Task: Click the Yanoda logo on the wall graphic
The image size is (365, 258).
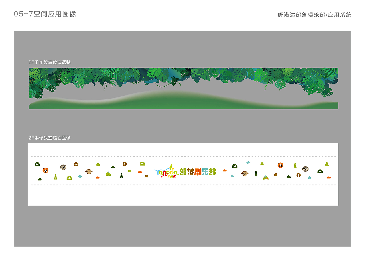Action: point(166,171)
